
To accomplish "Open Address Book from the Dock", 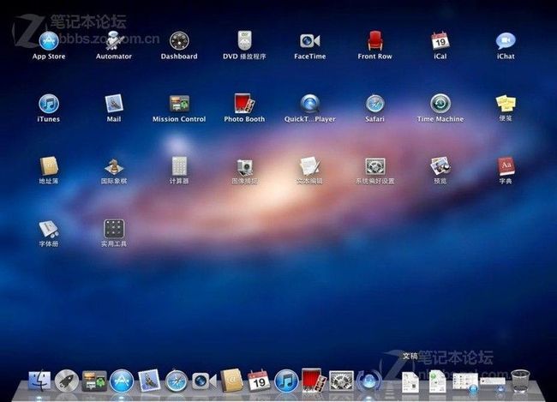I will pos(231,381).
